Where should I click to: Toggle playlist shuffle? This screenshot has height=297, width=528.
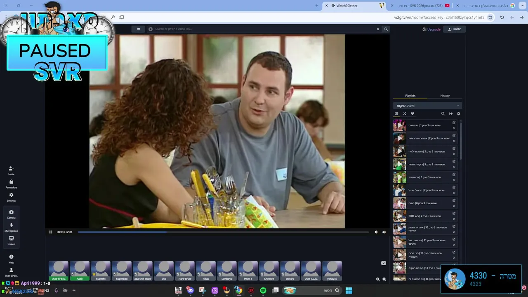pos(404,113)
